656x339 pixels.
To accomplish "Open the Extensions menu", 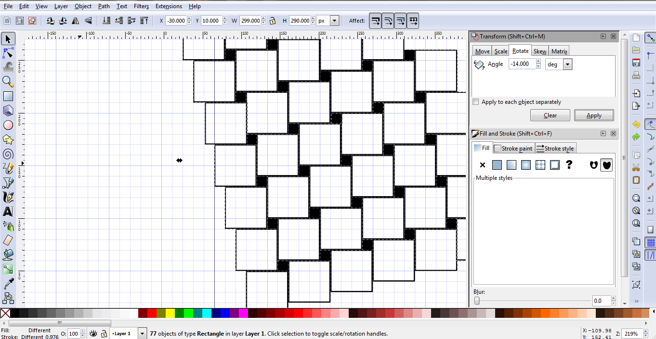I will [x=169, y=6].
